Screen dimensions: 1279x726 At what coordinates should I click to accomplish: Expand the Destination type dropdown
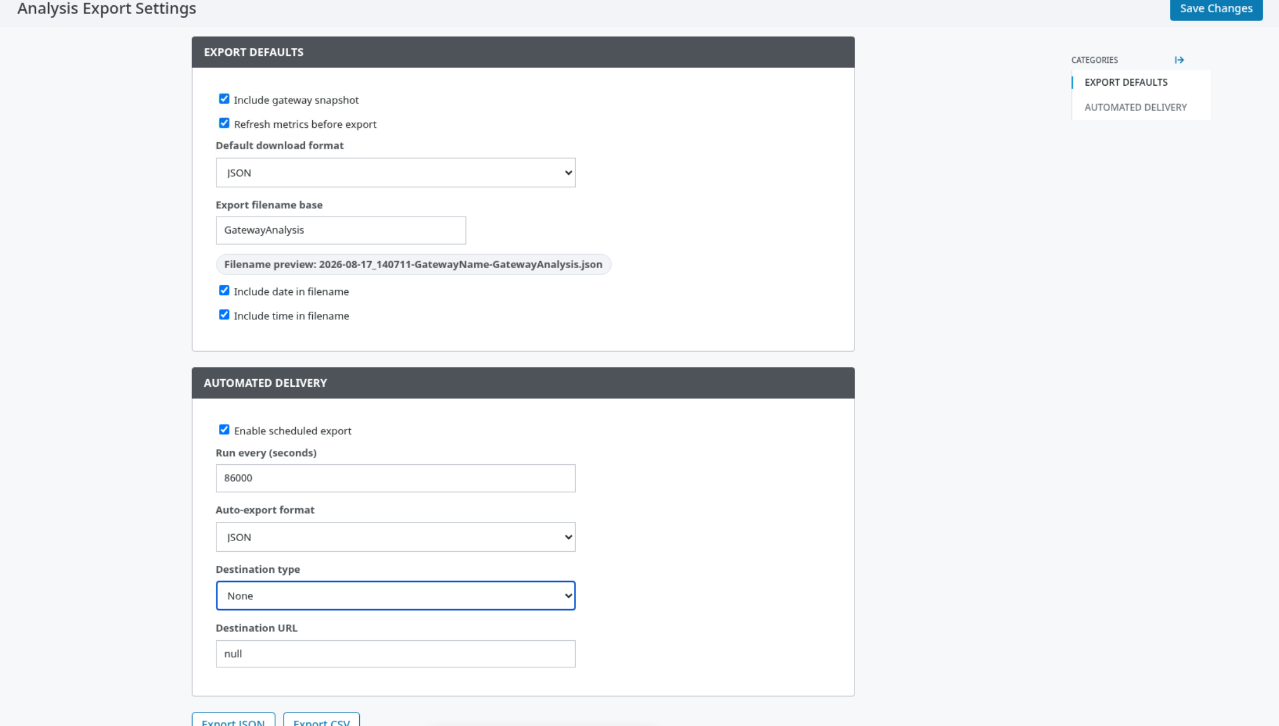tap(395, 596)
